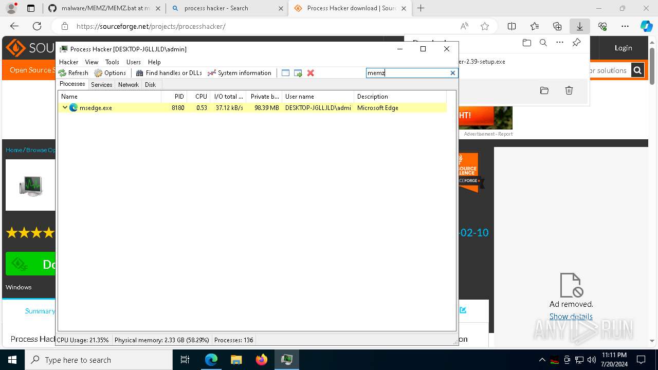Switch to the Services tab
This screenshot has height=370, width=658.
(x=101, y=85)
